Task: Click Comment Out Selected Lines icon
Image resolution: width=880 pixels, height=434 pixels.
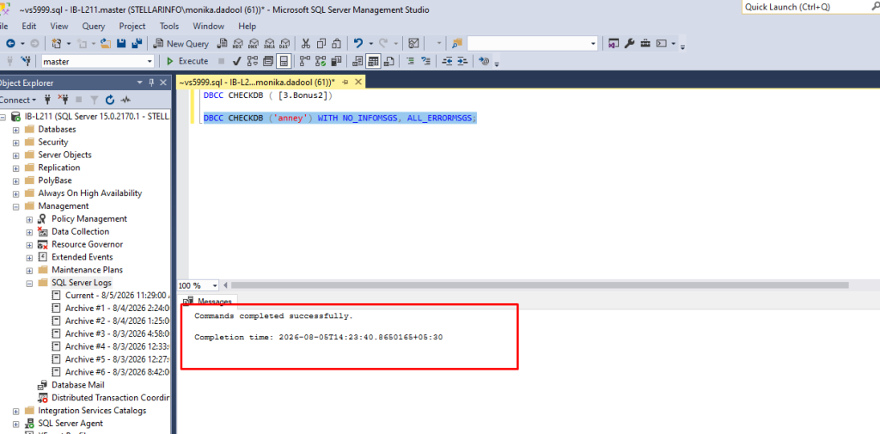Action: pos(410,61)
